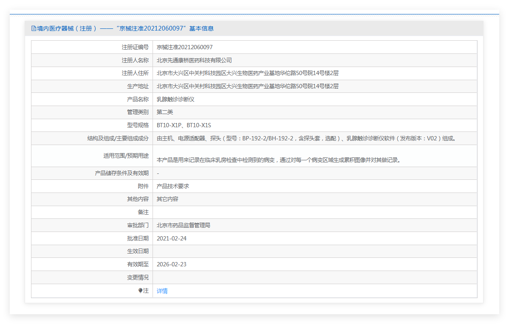Screen dimensions: 509x324
Task: Open the 详情 link
Action: coord(162,291)
